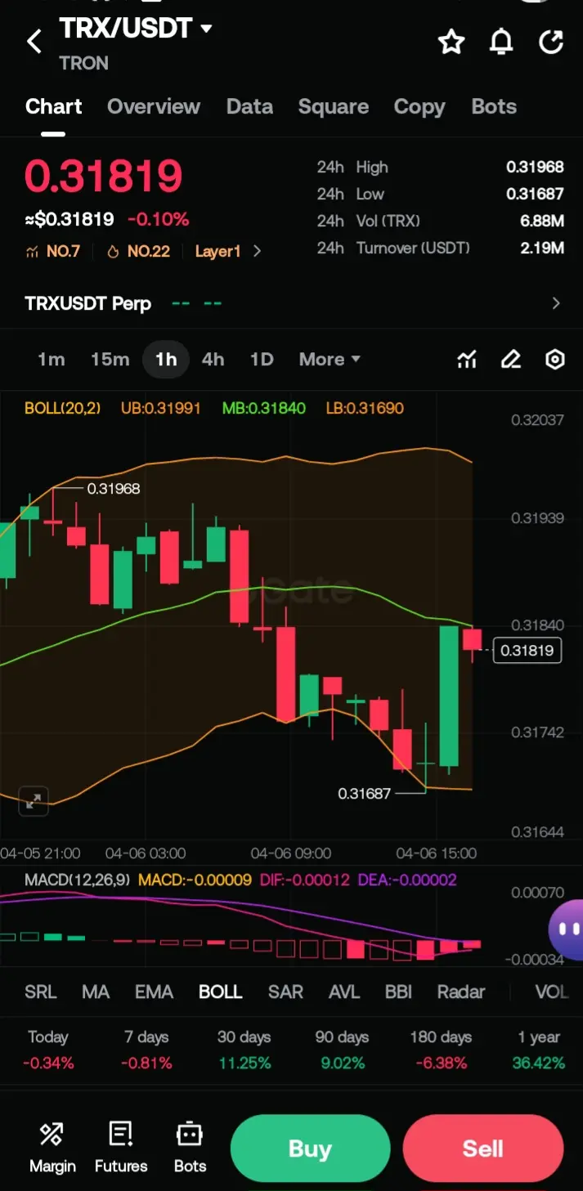Switch to the Copy tab

[419, 107]
